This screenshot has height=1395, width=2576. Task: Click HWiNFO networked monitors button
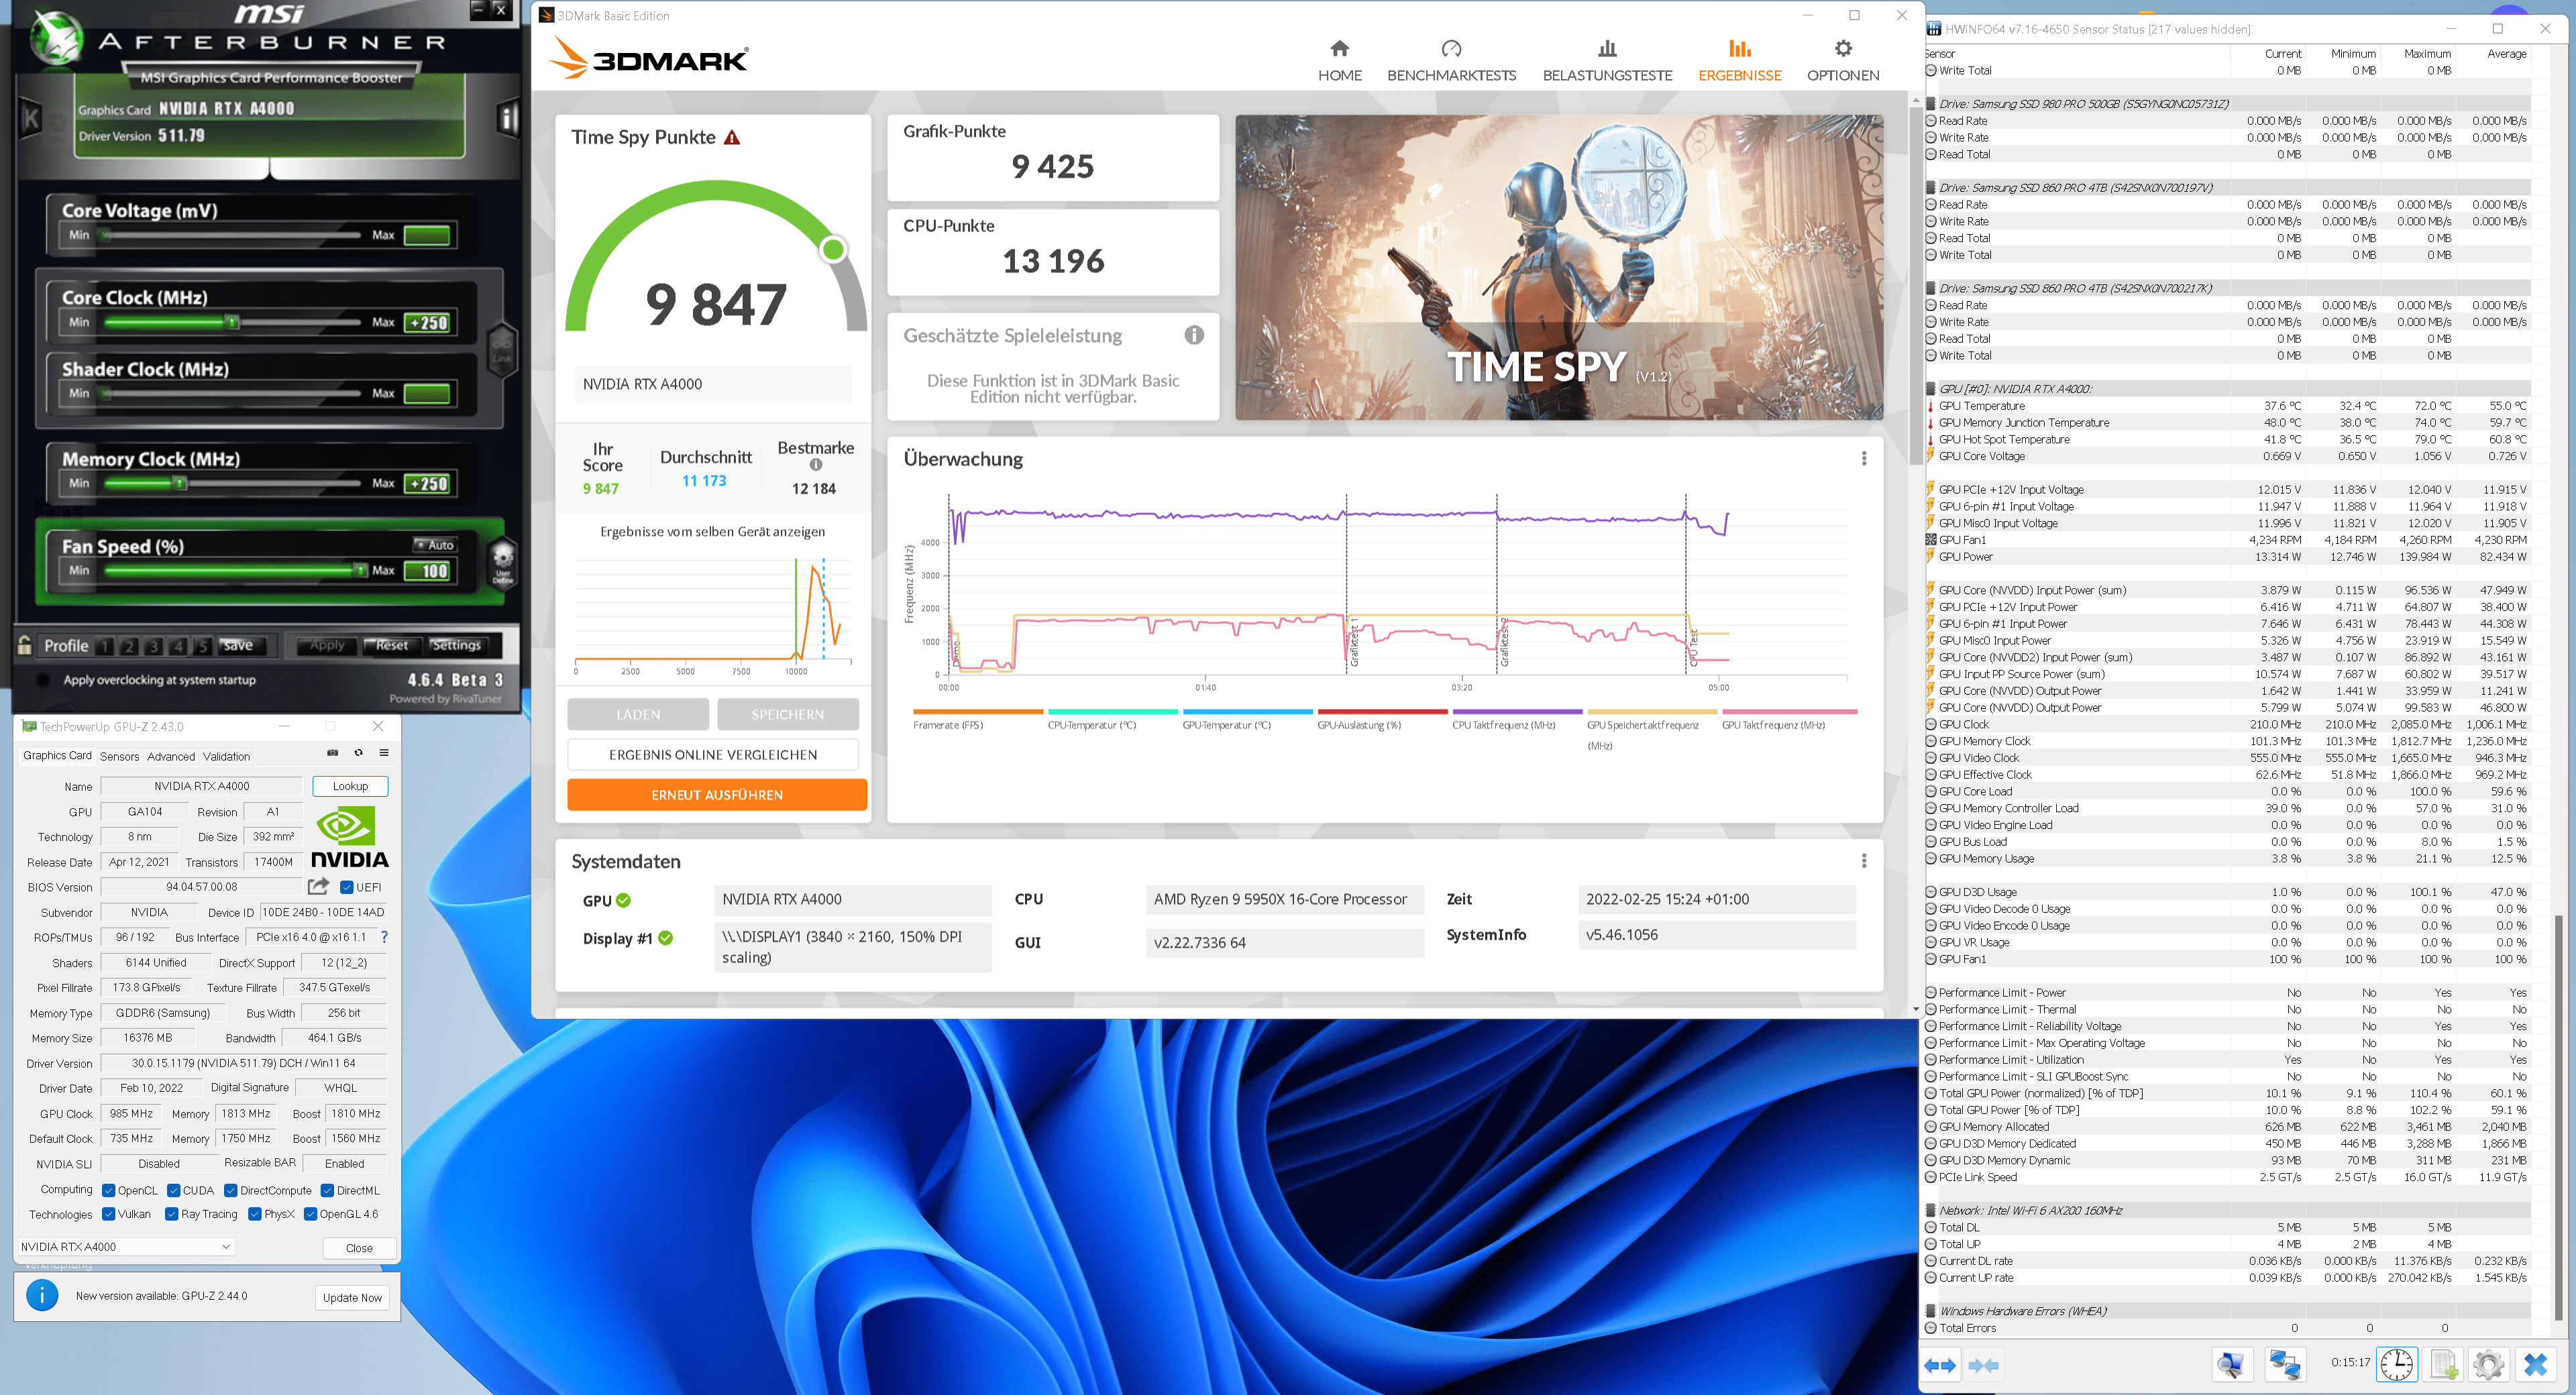point(2285,1364)
